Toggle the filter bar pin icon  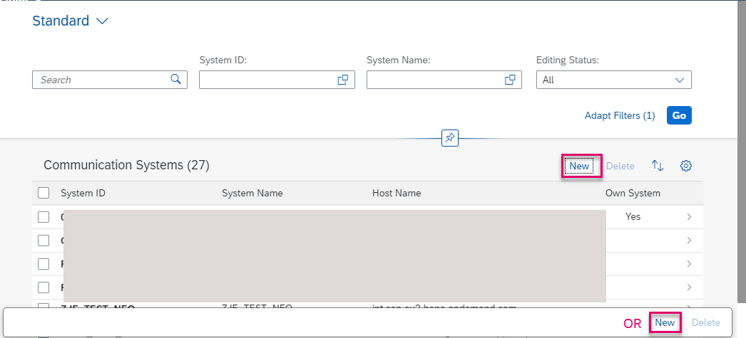click(x=449, y=138)
